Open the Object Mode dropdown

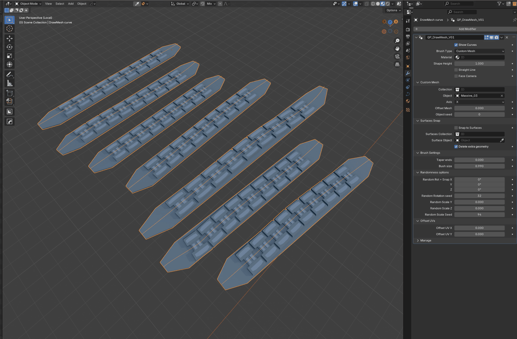(28, 4)
